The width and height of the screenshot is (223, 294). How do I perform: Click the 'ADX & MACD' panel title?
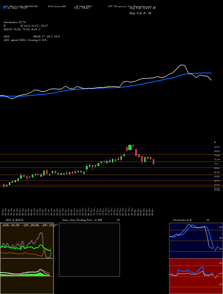[x=14, y=220]
